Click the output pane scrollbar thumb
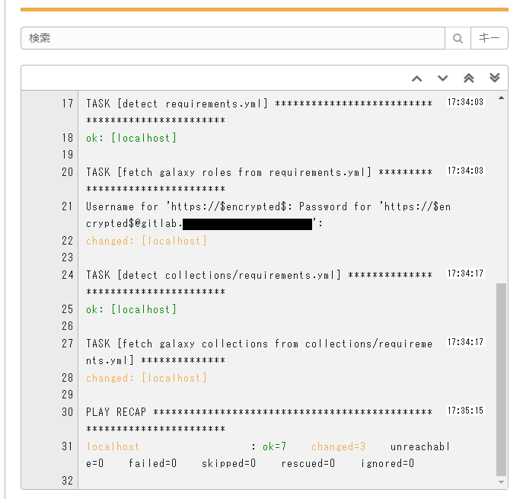 [x=501, y=379]
